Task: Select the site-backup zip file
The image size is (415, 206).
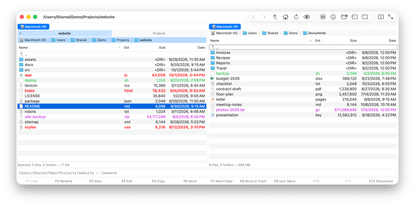Action: point(112,117)
